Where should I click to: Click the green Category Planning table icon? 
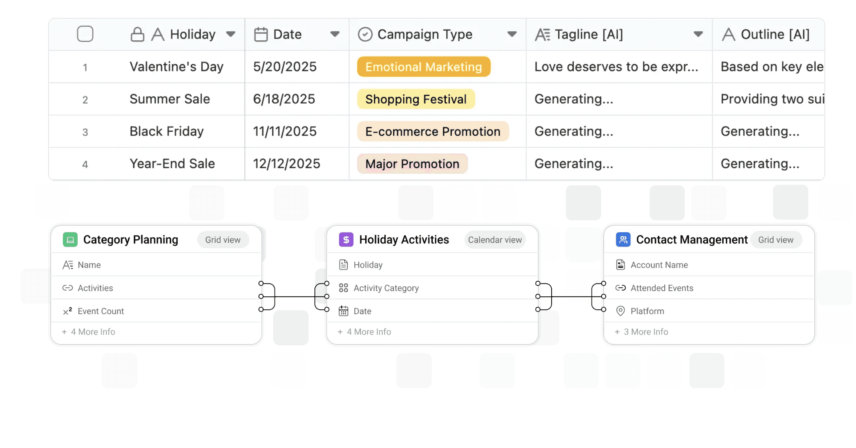coord(70,240)
